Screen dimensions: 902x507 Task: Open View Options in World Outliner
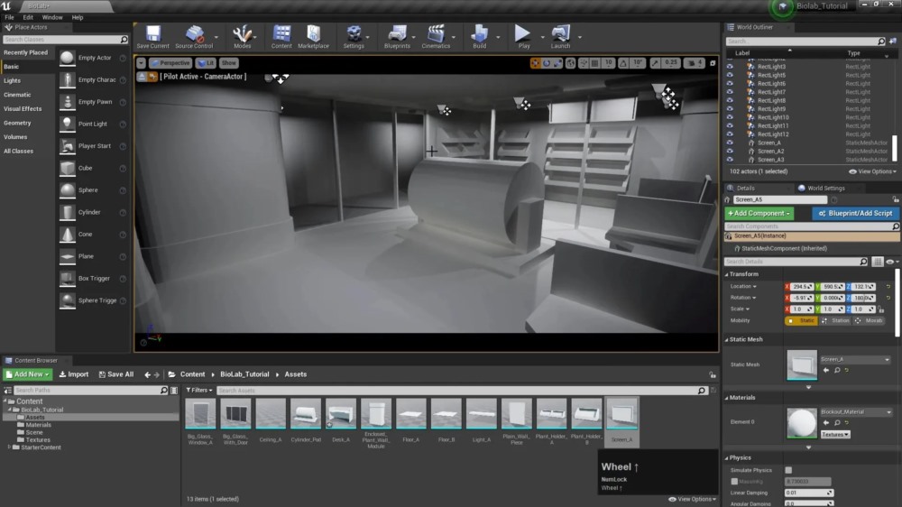coord(872,171)
